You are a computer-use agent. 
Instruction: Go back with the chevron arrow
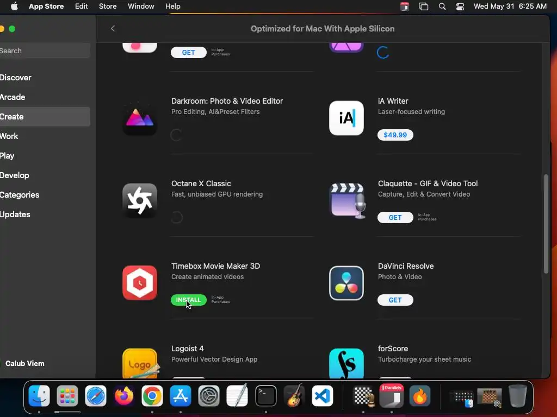point(113,28)
